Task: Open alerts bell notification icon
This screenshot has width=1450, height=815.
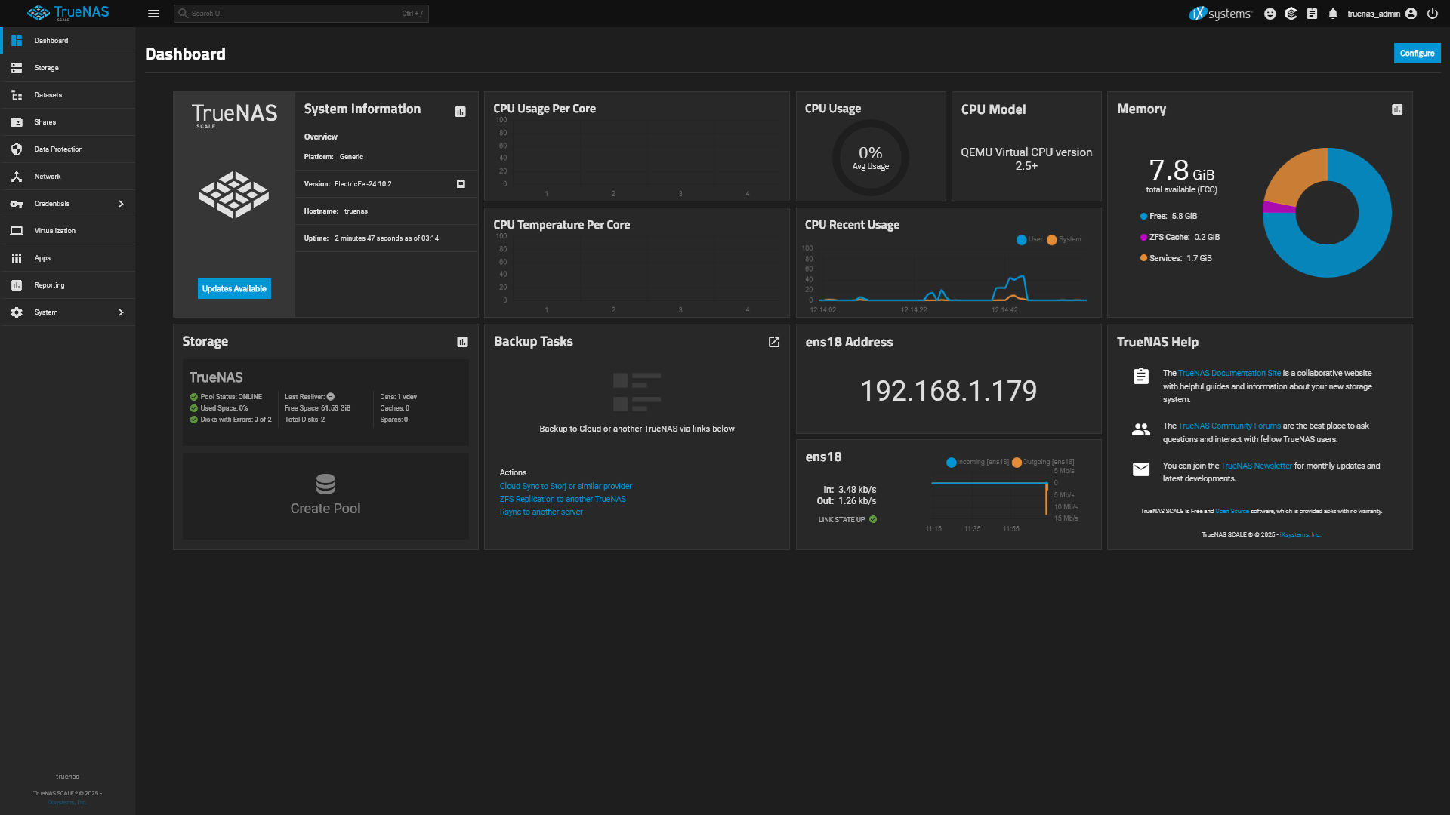Action: 1333,14
